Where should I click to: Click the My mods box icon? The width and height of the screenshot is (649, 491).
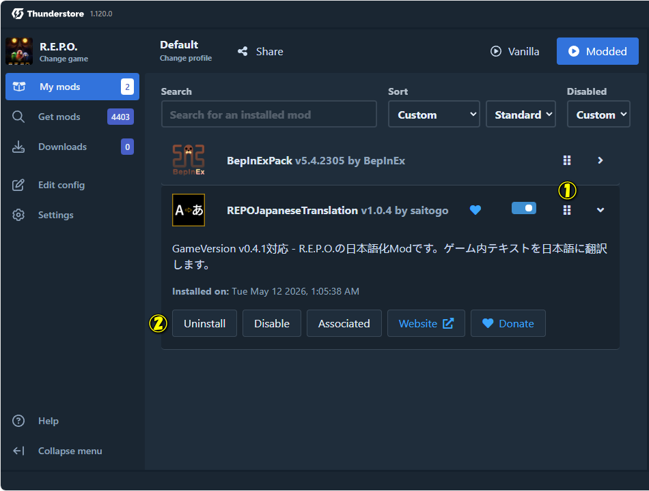click(x=19, y=87)
